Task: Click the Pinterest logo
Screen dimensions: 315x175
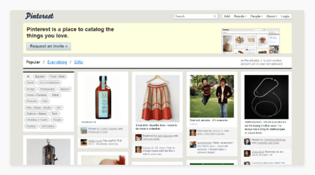Action: (39, 16)
